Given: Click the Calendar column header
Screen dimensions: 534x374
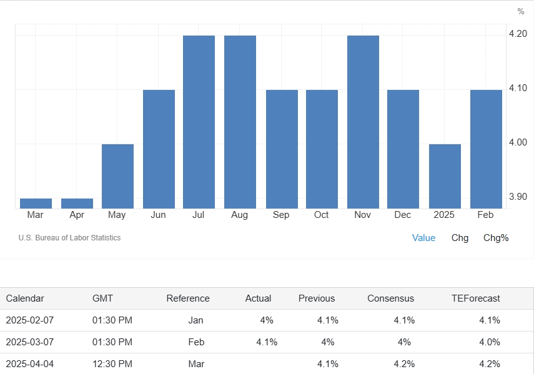Looking at the screenshot, I should tap(25, 298).
